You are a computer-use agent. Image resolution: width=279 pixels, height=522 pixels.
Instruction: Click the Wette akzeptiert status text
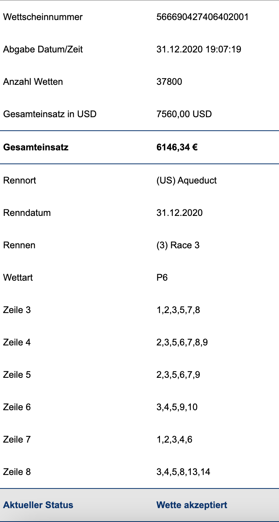pyautogui.click(x=192, y=505)
